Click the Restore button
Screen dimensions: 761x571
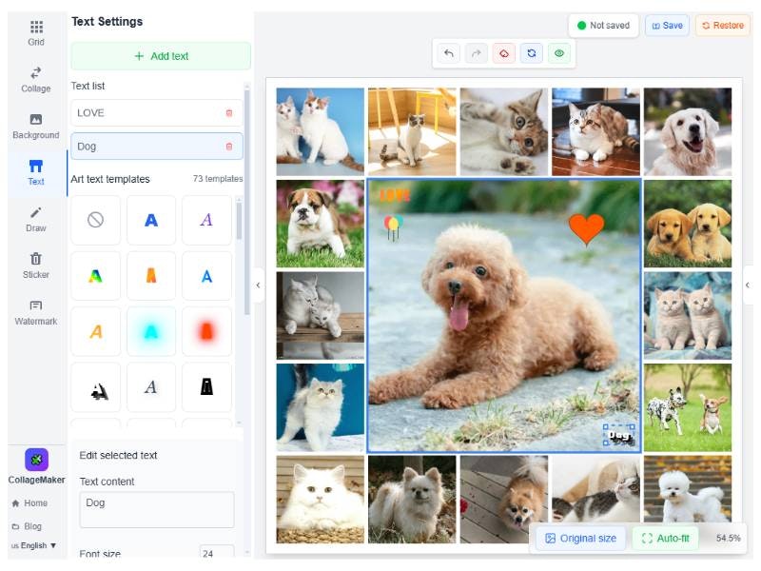tap(723, 26)
